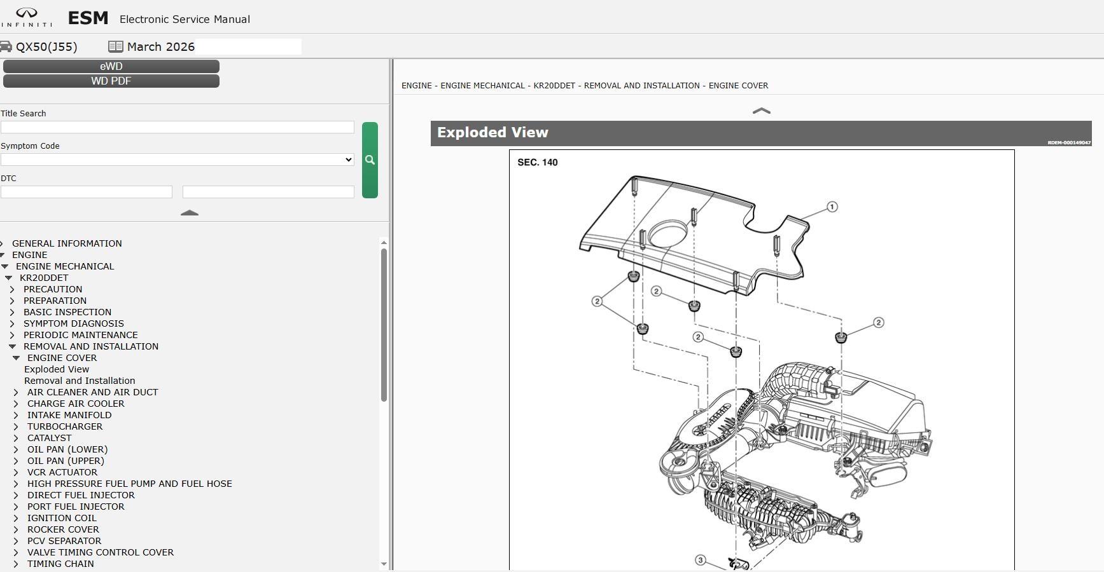Collapse the ENGINE tree node
Screen dimensions: 1104x572
pyautogui.click(x=3, y=255)
